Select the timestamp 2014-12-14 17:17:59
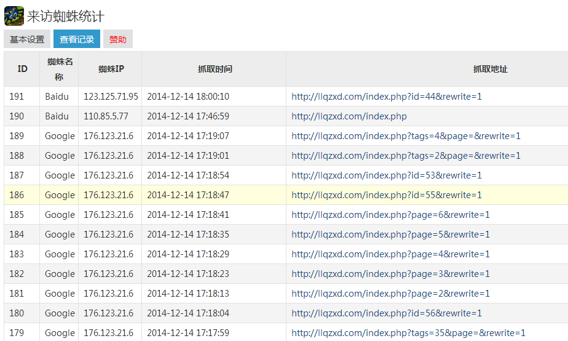 tap(188, 332)
